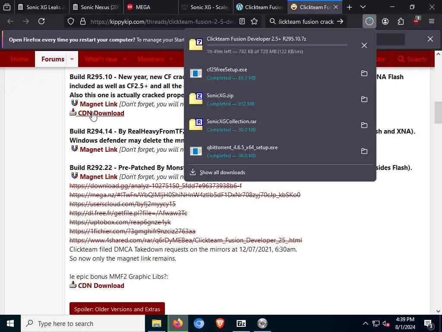Switch to Sonic XG Leaks tab
The image size is (442, 332).
[42, 7]
